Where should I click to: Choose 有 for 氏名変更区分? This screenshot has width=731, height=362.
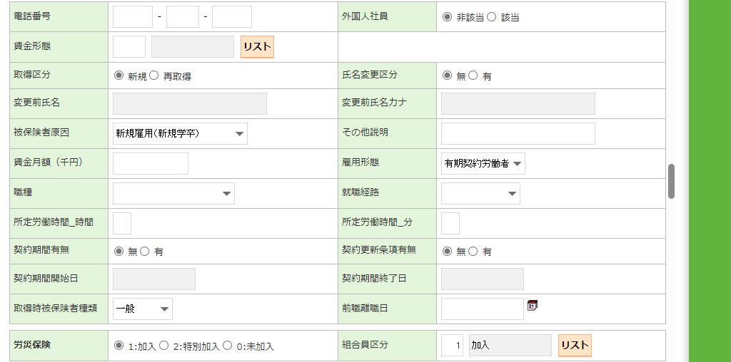click(x=473, y=76)
